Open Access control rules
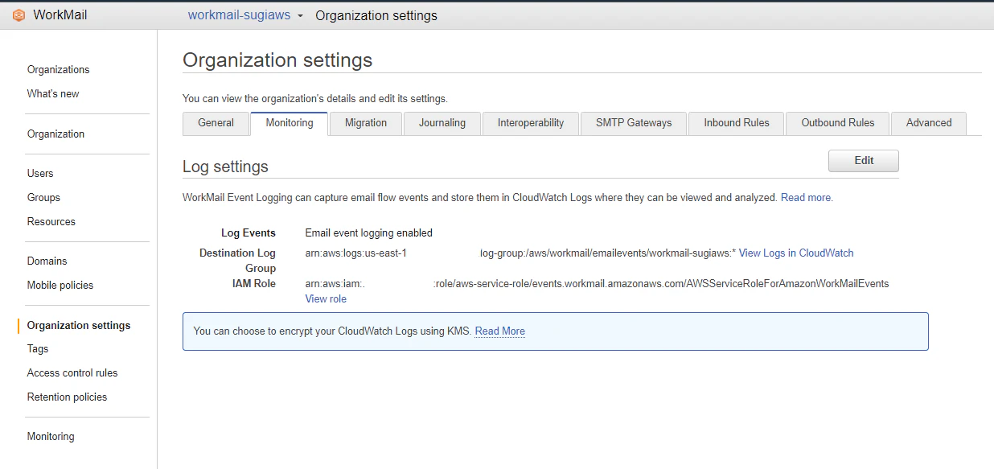The height and width of the screenshot is (469, 994). (x=72, y=373)
